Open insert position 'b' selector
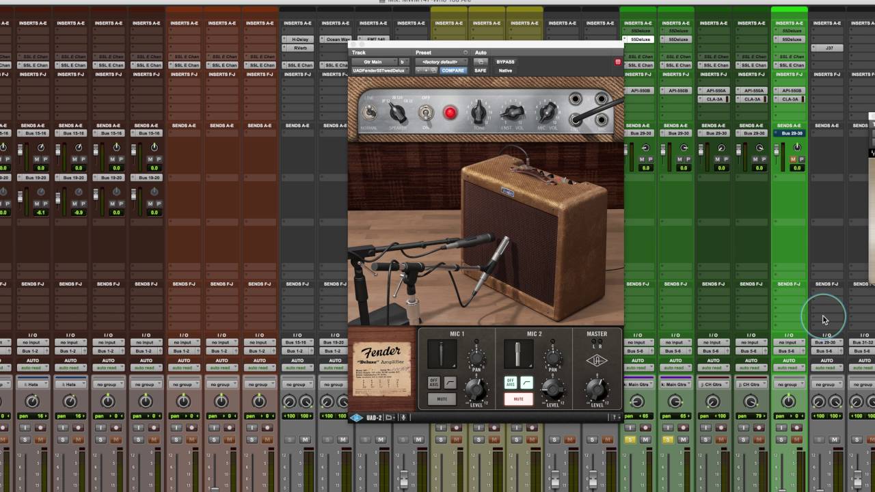The width and height of the screenshot is (875, 492). coord(403,62)
